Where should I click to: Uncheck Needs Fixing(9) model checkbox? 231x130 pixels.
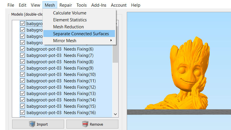pos(23,68)
